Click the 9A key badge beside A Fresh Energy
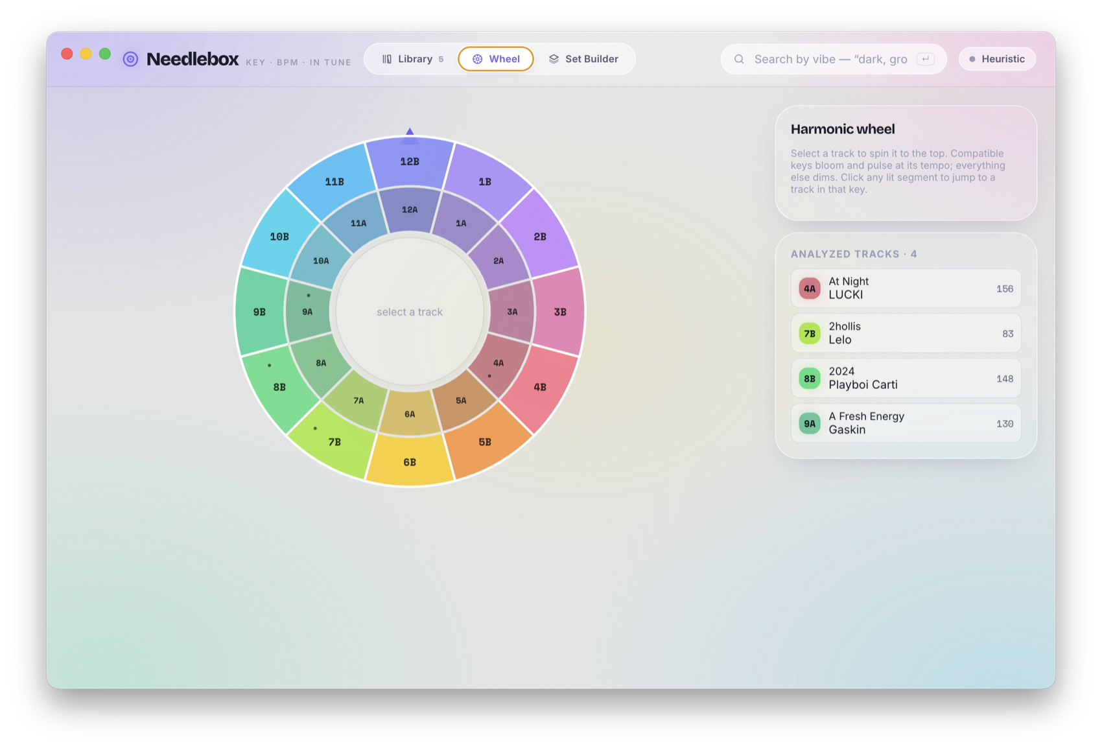Viewport: 1102px width, 750px height. (810, 423)
